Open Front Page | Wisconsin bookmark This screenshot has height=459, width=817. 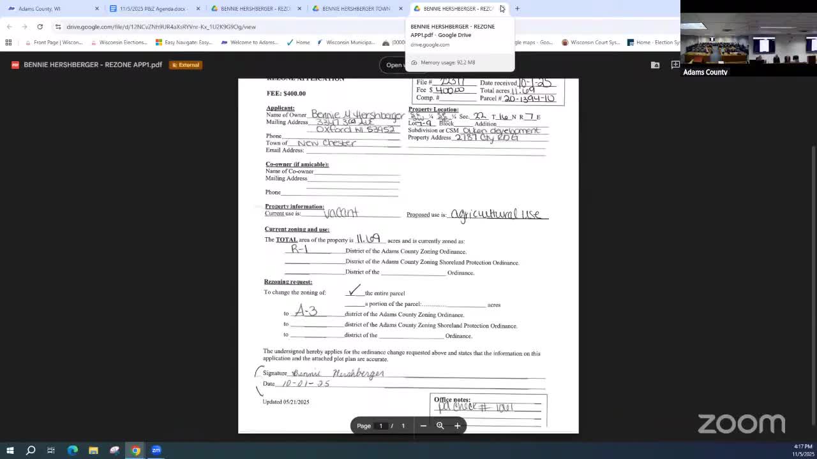[54, 43]
